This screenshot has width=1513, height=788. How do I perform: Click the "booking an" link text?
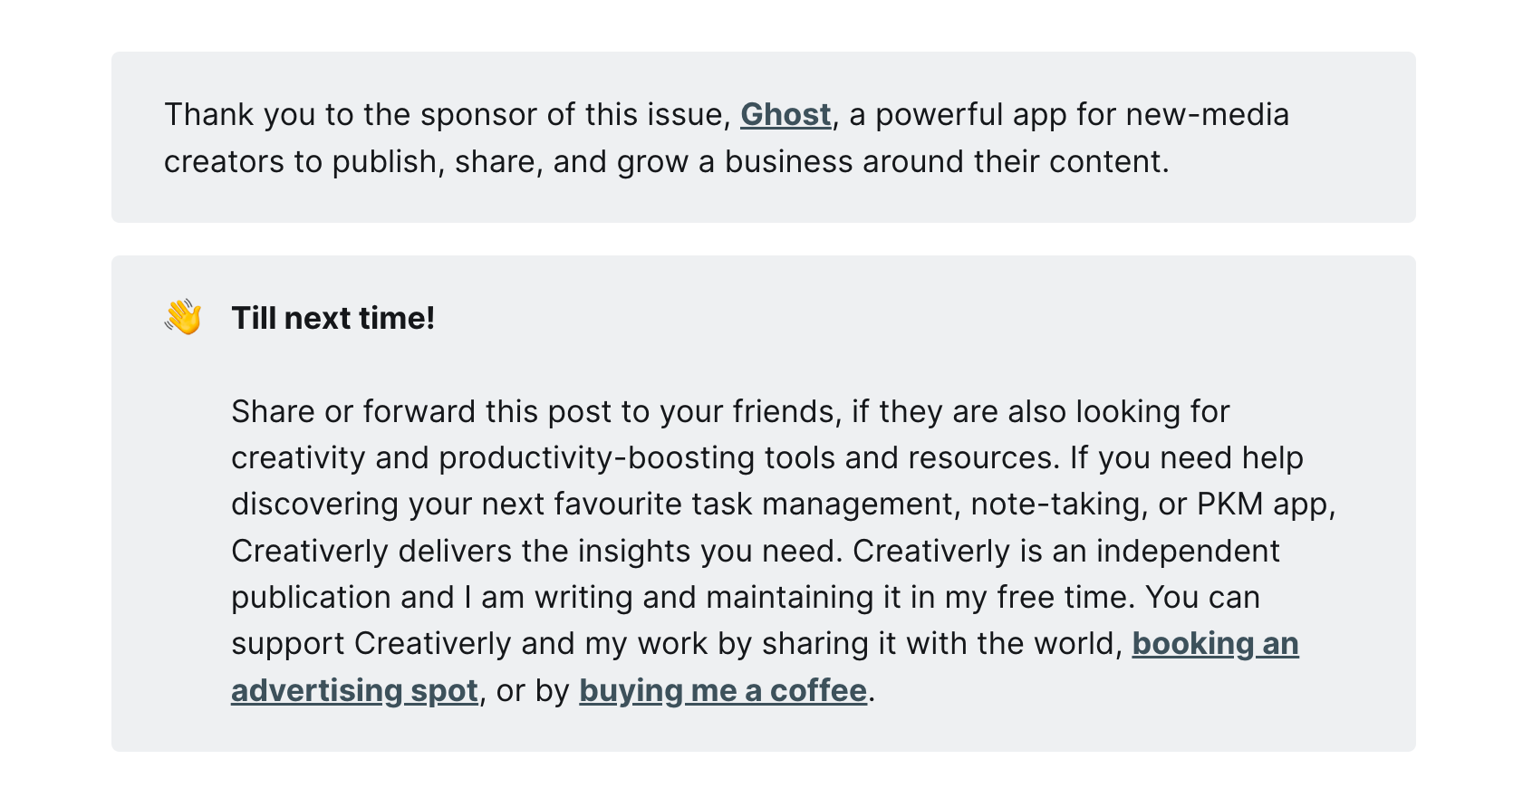(1215, 644)
